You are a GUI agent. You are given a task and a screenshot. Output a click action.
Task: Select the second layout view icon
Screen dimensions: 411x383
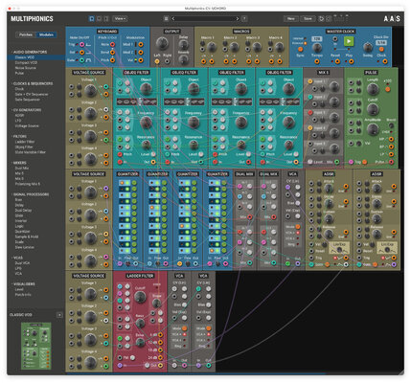99,19
